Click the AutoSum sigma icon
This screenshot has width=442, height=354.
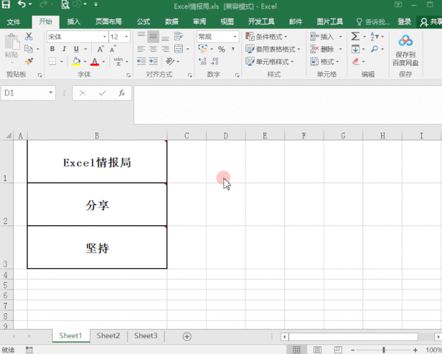pos(355,36)
